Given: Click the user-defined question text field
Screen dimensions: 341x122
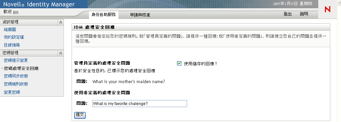Looking at the screenshot, I should tap(140, 104).
